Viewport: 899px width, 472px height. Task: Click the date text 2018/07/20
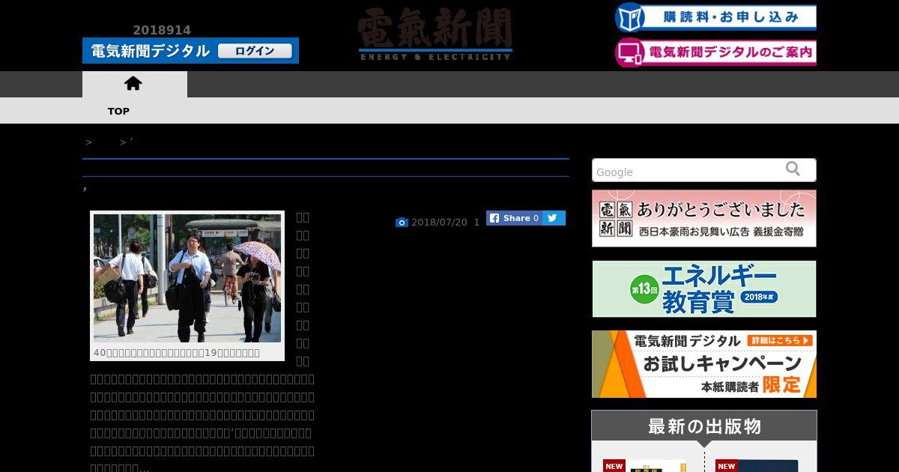(439, 223)
